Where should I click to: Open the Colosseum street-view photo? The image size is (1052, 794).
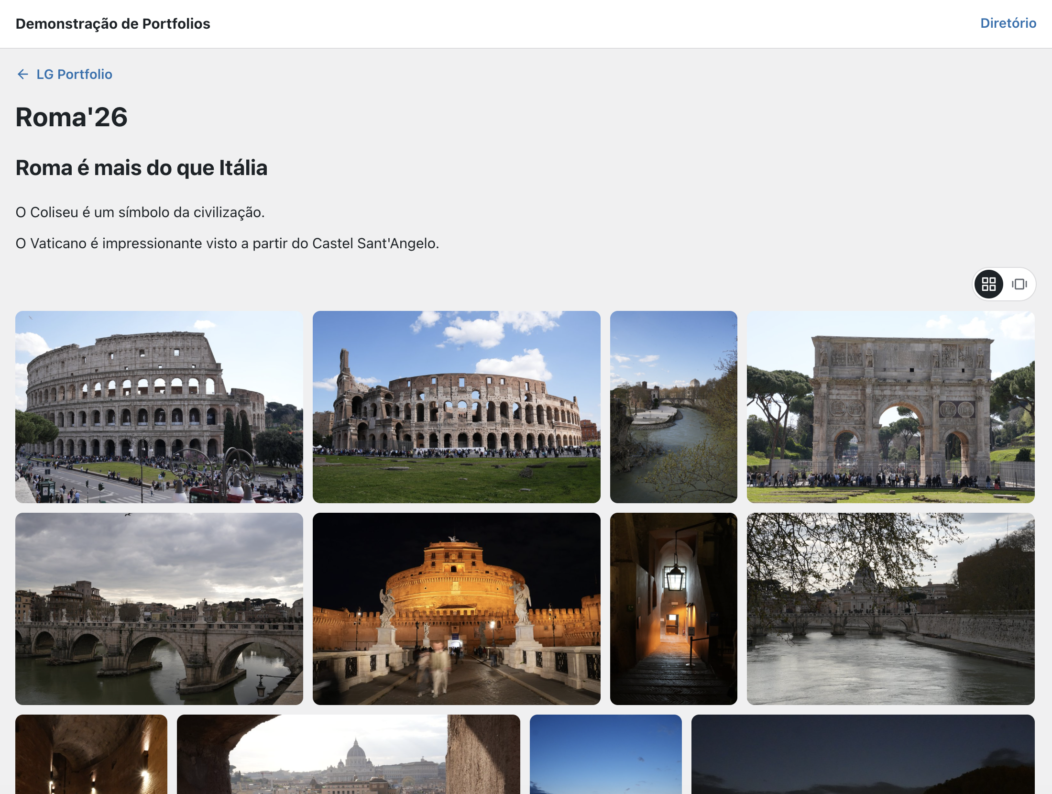159,407
